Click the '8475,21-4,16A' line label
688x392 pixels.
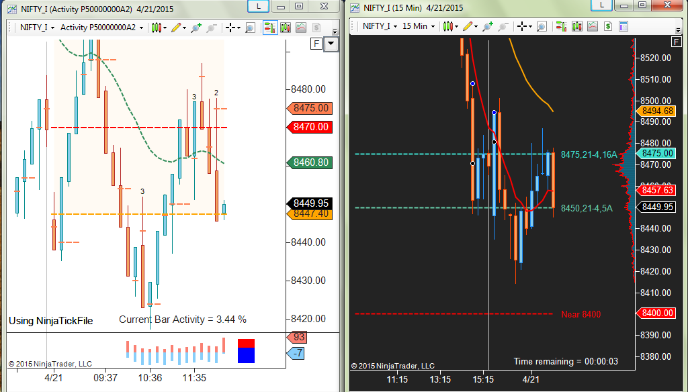click(589, 154)
